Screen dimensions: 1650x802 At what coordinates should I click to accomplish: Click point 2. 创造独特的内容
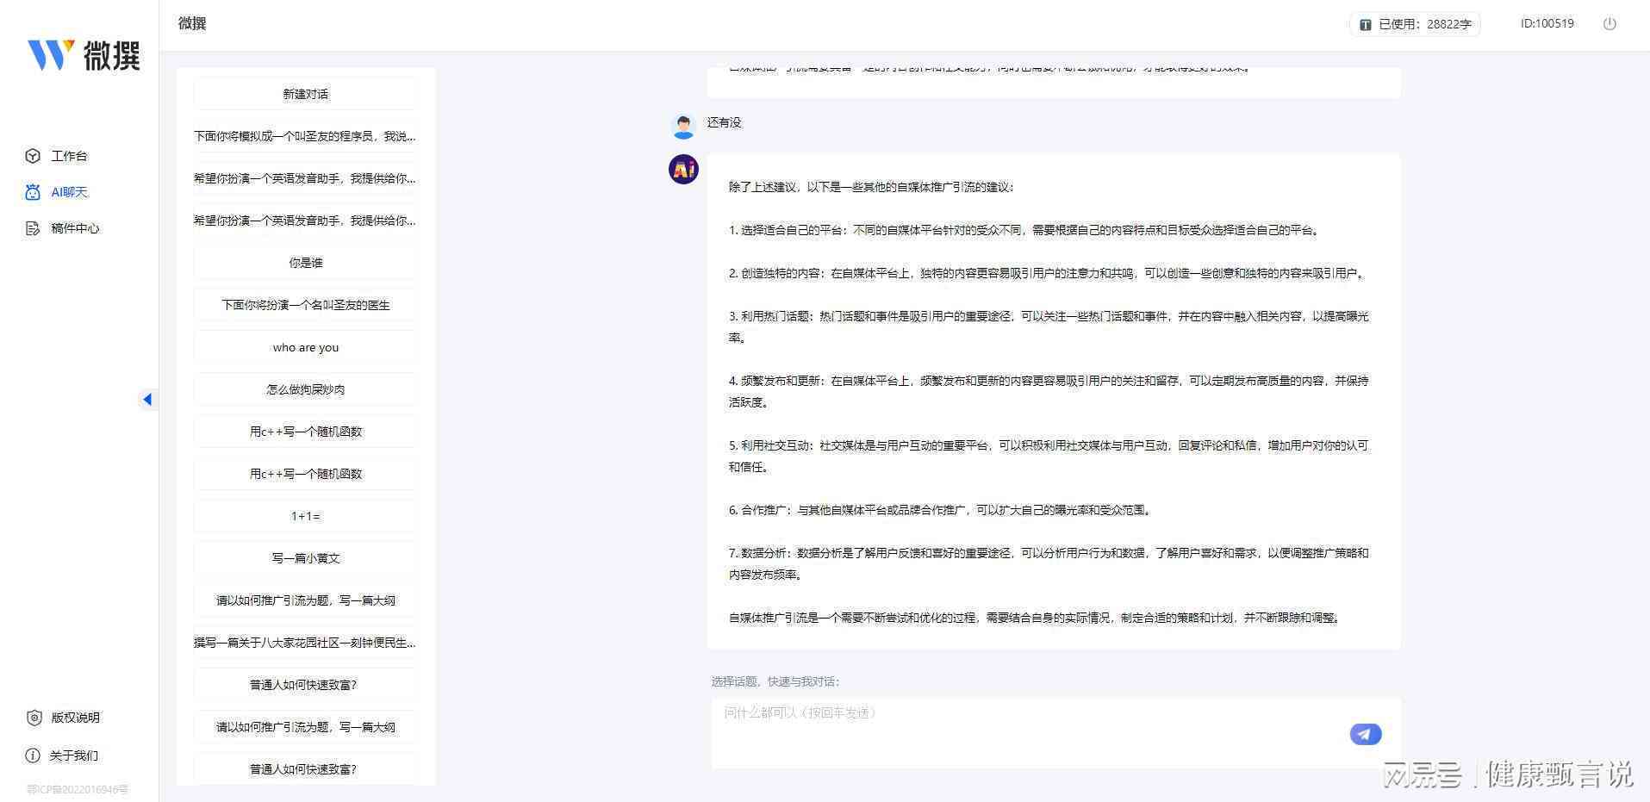coord(1048,273)
